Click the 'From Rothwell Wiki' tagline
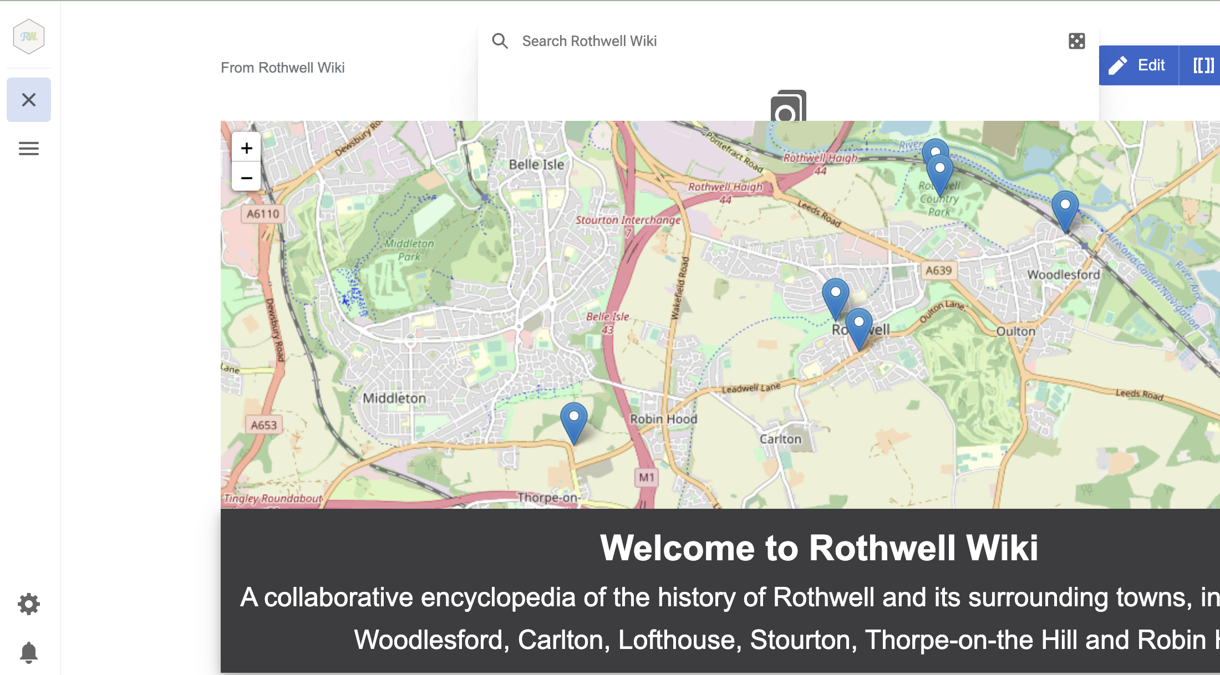 [283, 68]
